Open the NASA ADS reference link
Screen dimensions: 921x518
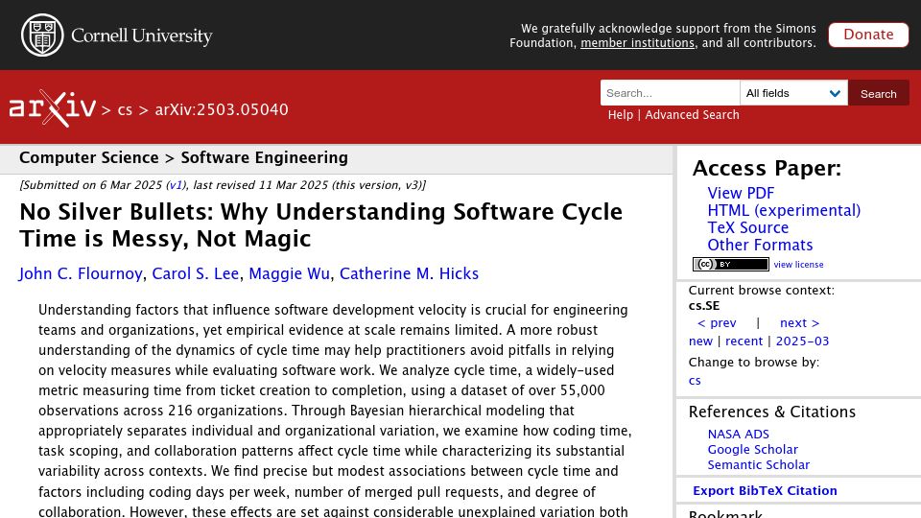point(739,434)
